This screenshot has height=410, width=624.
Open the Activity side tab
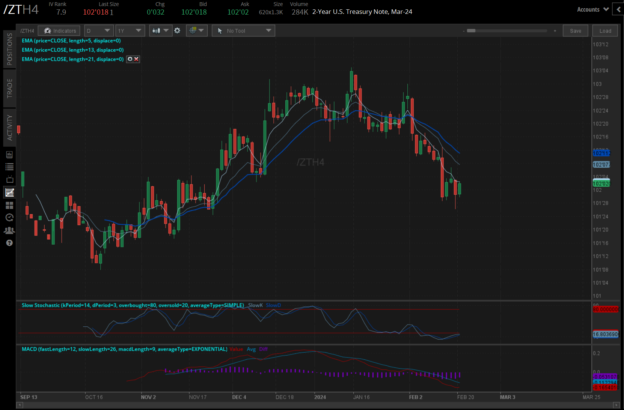point(9,128)
